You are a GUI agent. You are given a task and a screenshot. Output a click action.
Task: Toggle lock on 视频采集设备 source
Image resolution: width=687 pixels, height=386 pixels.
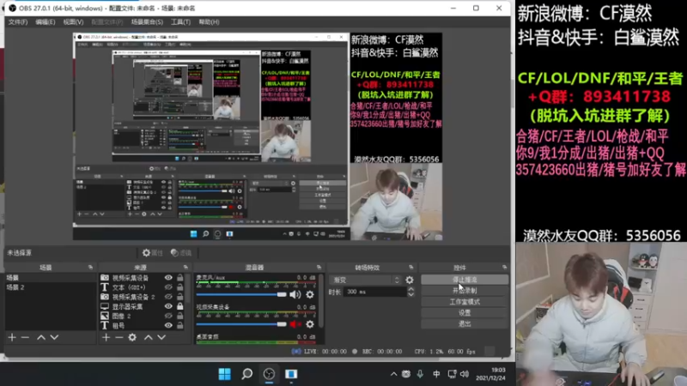coord(180,277)
